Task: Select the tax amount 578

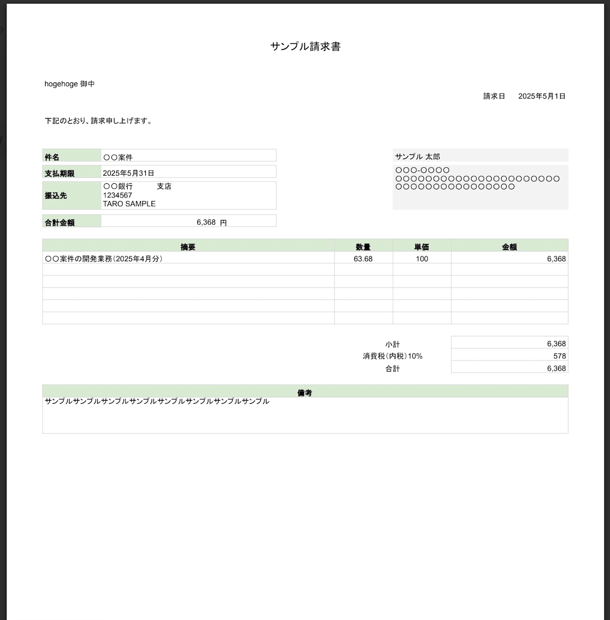Action: 560,356
